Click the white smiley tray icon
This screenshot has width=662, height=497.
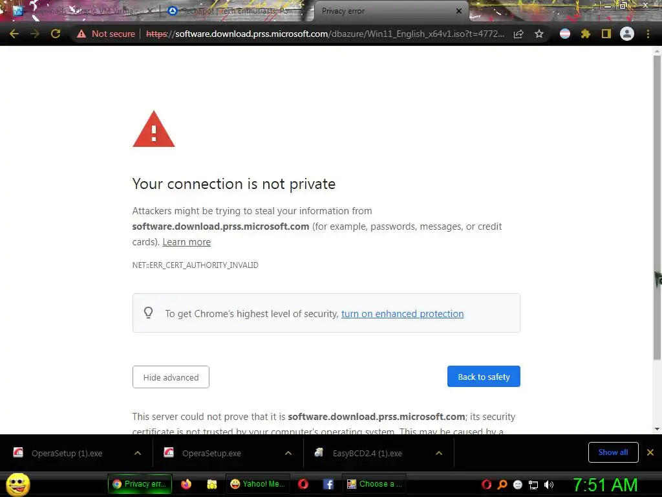(518, 485)
